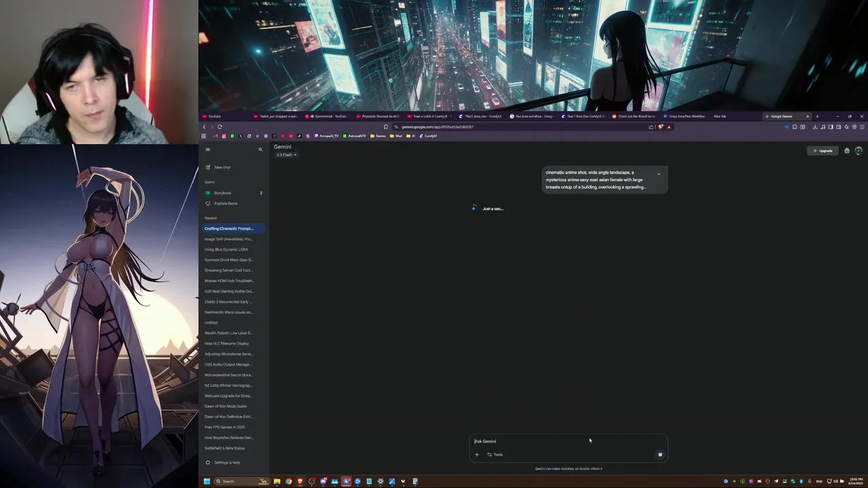
Task: Collapse the Gemini sidebar hamburger menu
Action: pyautogui.click(x=208, y=149)
